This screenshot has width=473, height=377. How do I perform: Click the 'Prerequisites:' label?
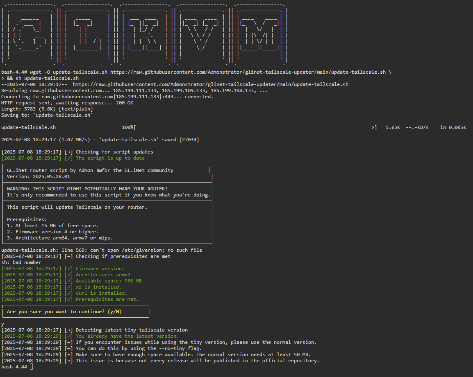[27, 219]
